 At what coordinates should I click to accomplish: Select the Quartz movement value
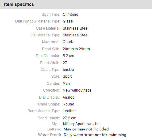(68, 42)
